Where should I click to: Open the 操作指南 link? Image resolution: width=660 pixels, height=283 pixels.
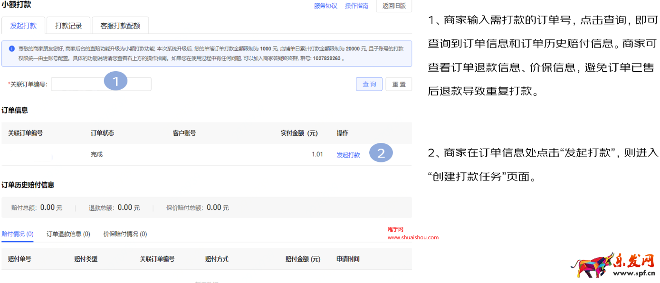(356, 6)
